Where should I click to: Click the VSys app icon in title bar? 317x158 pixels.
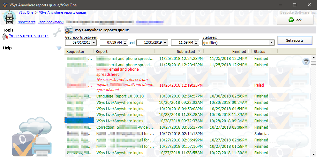4,5
